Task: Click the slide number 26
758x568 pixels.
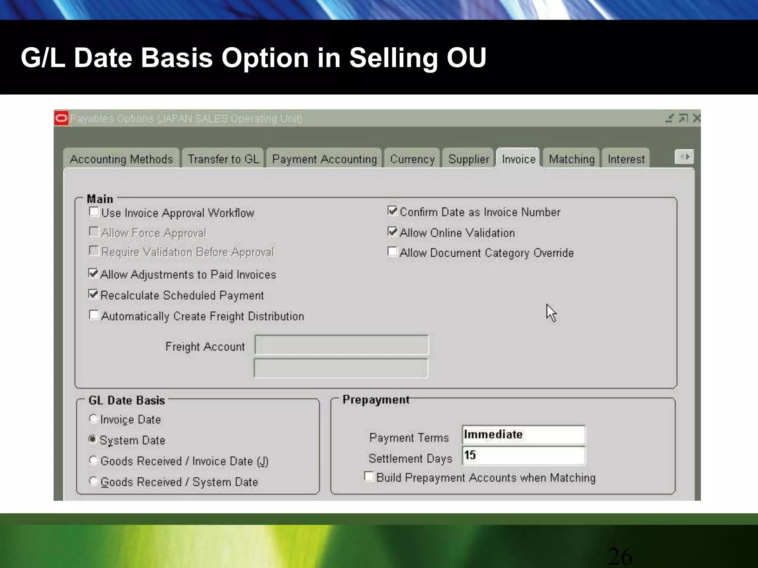Action: 620,556
